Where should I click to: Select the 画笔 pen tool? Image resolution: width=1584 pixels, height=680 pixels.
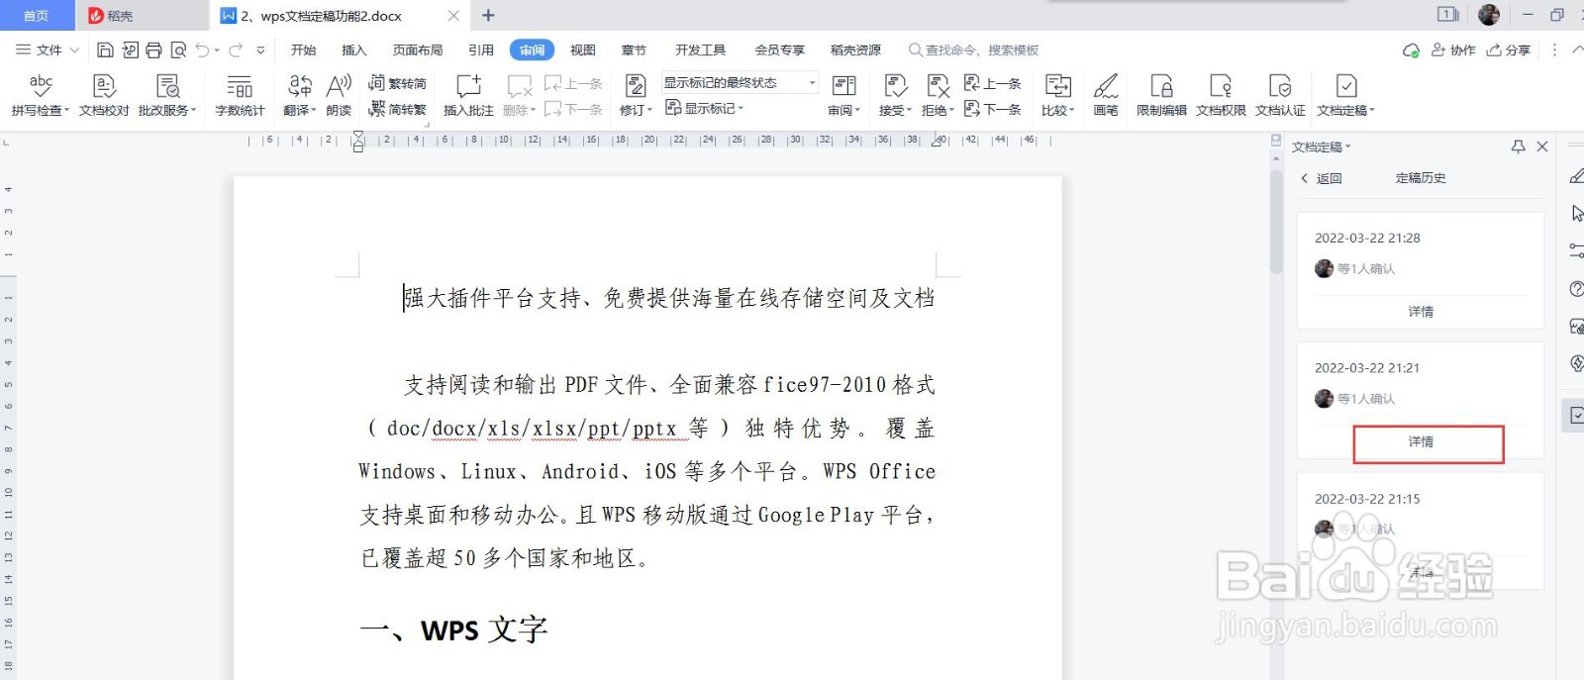1106,95
